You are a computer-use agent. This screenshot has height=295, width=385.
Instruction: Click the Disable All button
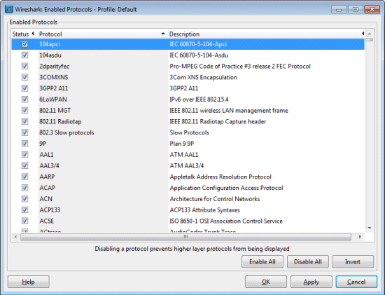point(308,262)
